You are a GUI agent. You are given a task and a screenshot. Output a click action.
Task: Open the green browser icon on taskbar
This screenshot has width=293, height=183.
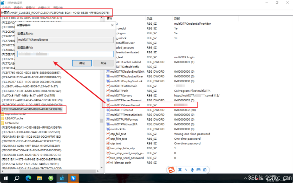pos(51,178)
